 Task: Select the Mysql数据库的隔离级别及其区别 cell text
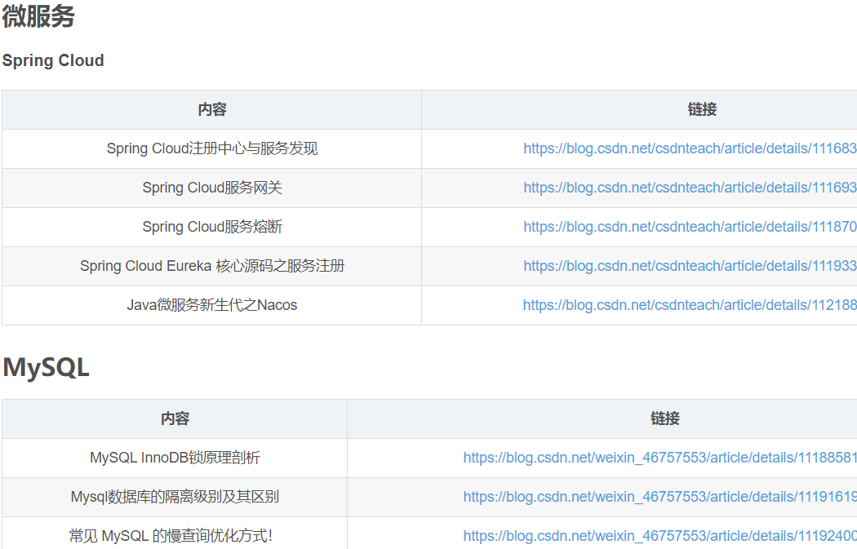(175, 497)
